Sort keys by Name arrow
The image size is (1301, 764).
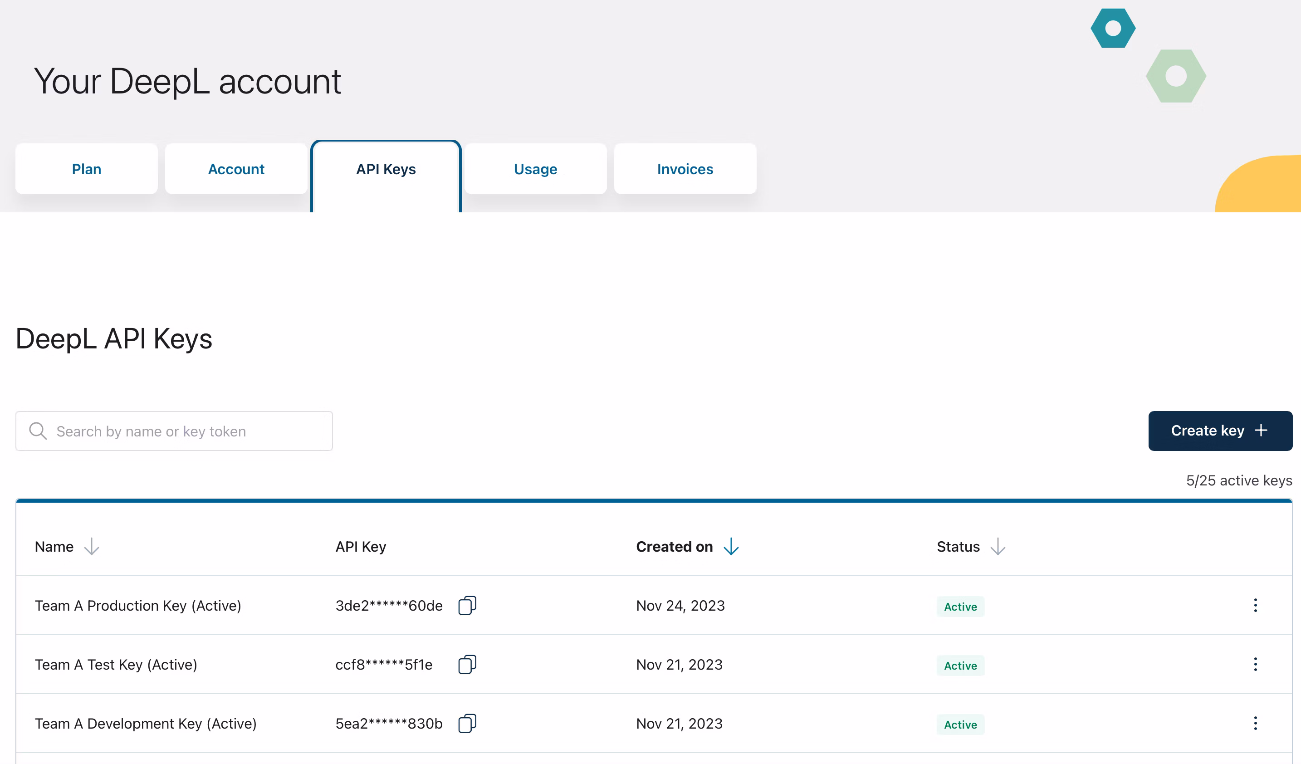click(91, 546)
